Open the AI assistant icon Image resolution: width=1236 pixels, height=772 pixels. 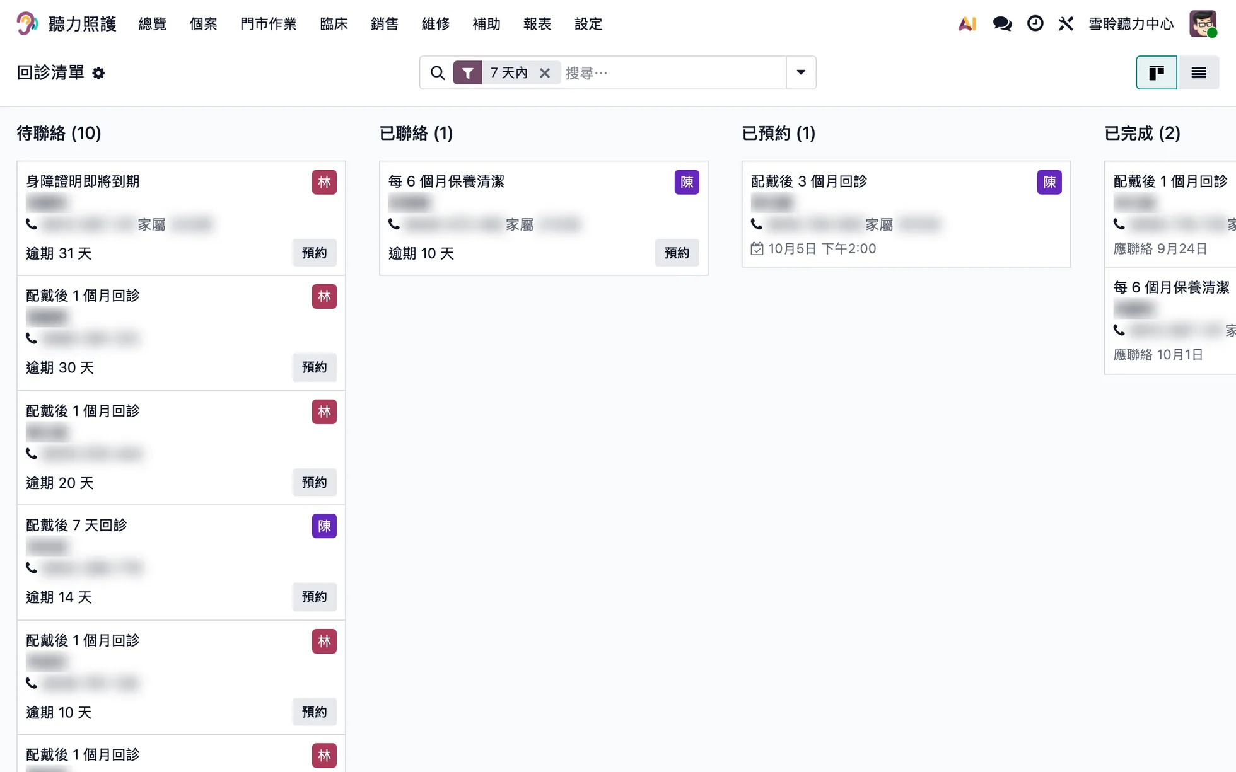(x=967, y=24)
